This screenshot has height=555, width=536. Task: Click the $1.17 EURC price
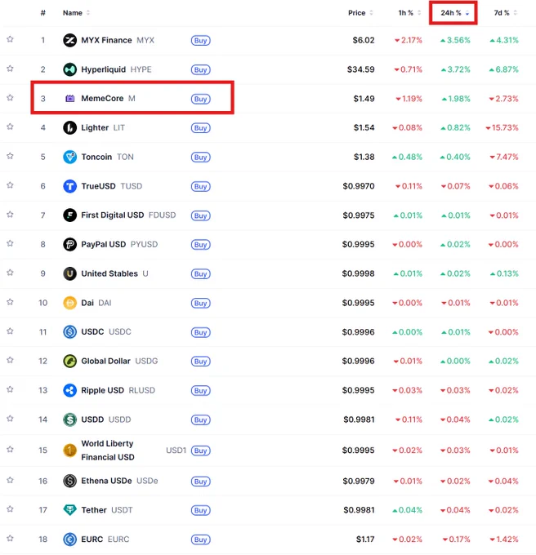365,539
